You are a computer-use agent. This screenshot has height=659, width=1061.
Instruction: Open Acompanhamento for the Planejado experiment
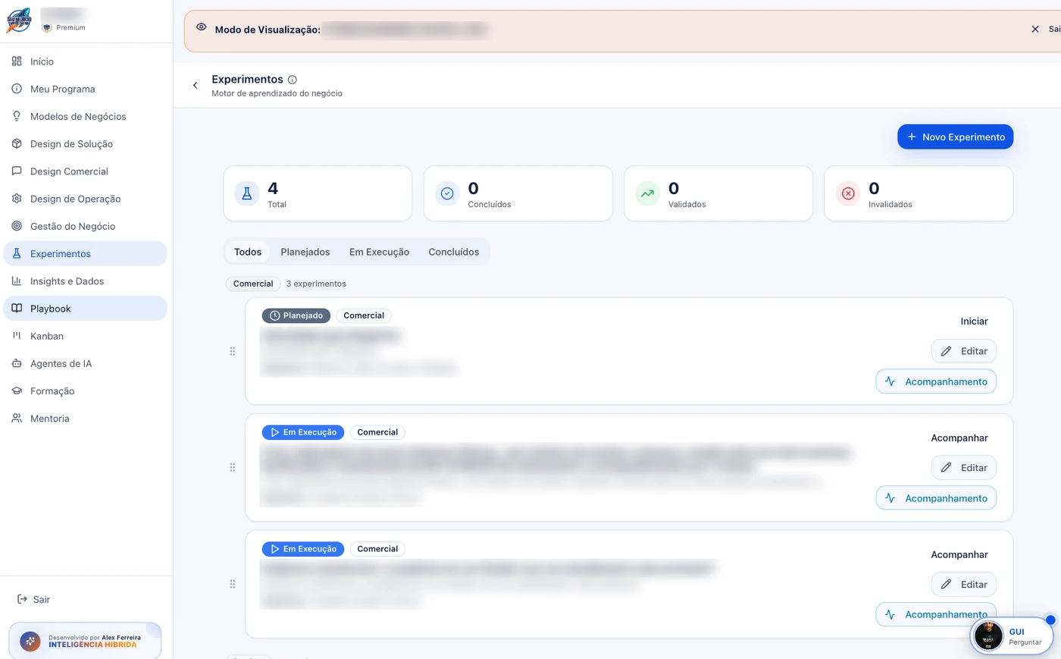click(936, 381)
